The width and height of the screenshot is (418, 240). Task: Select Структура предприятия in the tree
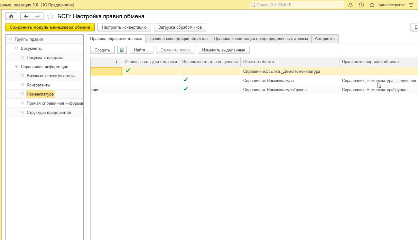pos(49,112)
